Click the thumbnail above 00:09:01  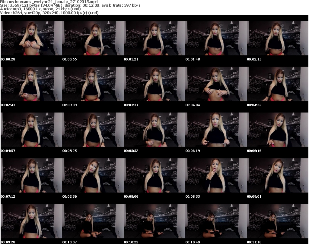point(278,175)
